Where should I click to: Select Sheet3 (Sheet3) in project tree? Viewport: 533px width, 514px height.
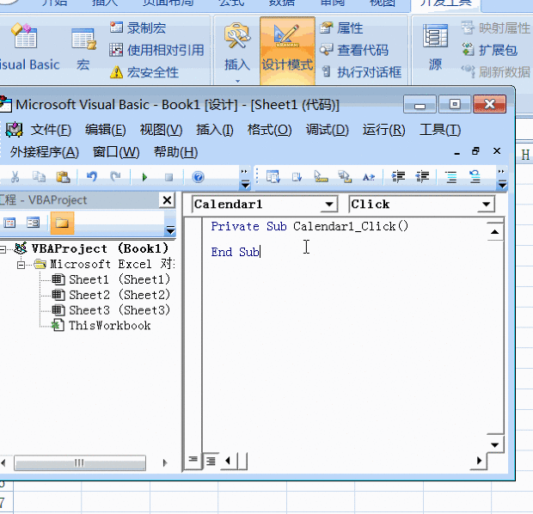click(x=111, y=310)
